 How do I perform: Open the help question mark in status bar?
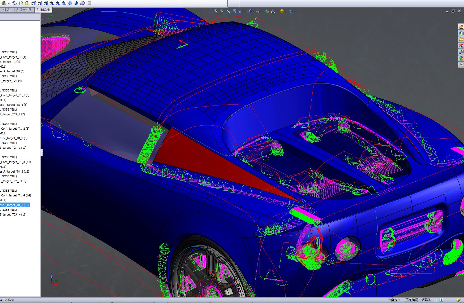pyautogui.click(x=441, y=300)
